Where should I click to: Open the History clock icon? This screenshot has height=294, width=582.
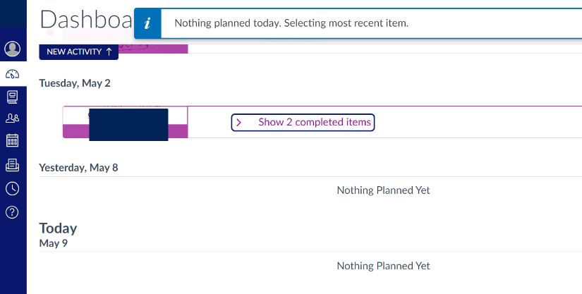click(x=12, y=188)
